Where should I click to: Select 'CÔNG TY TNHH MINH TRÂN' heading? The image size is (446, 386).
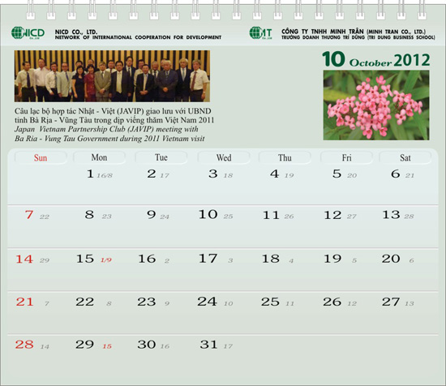(322, 32)
